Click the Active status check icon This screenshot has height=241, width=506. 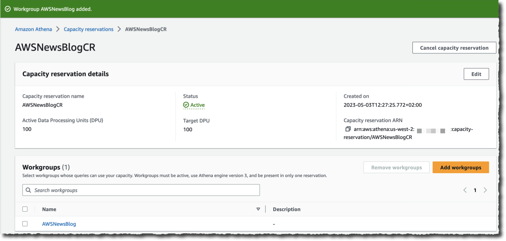tap(186, 105)
